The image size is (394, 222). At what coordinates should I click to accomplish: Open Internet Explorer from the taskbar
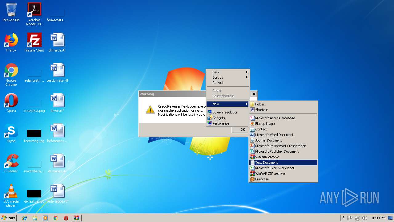[25, 218]
